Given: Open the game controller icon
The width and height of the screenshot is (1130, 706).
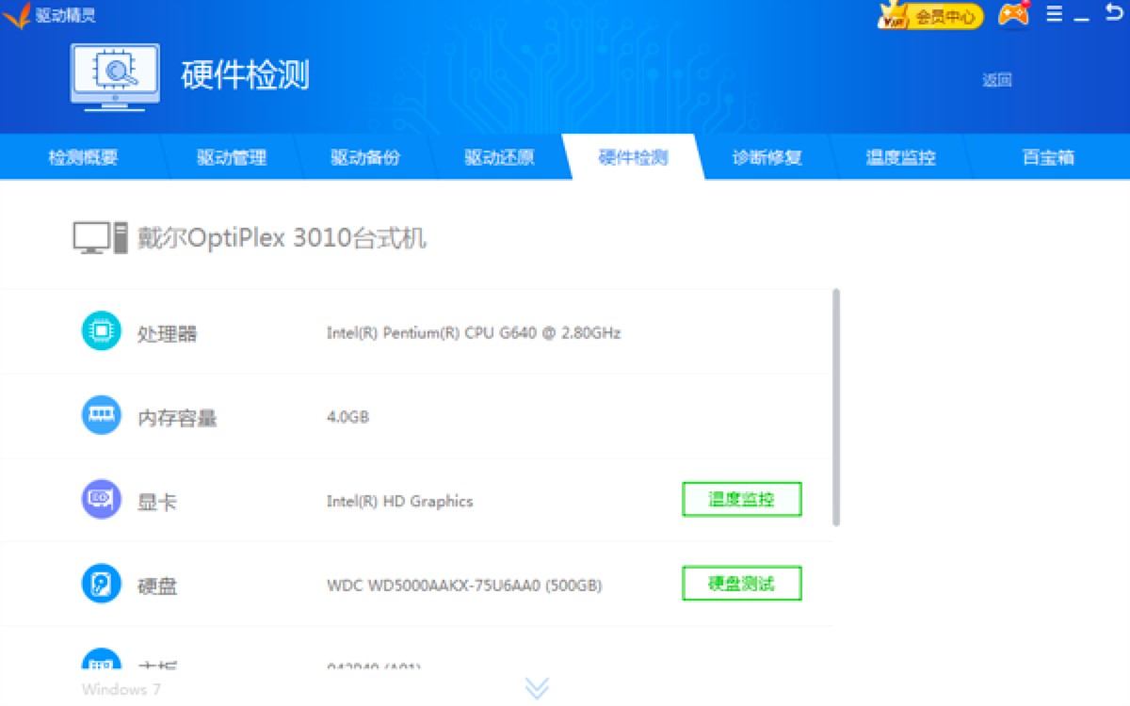Looking at the screenshot, I should click(x=1013, y=15).
